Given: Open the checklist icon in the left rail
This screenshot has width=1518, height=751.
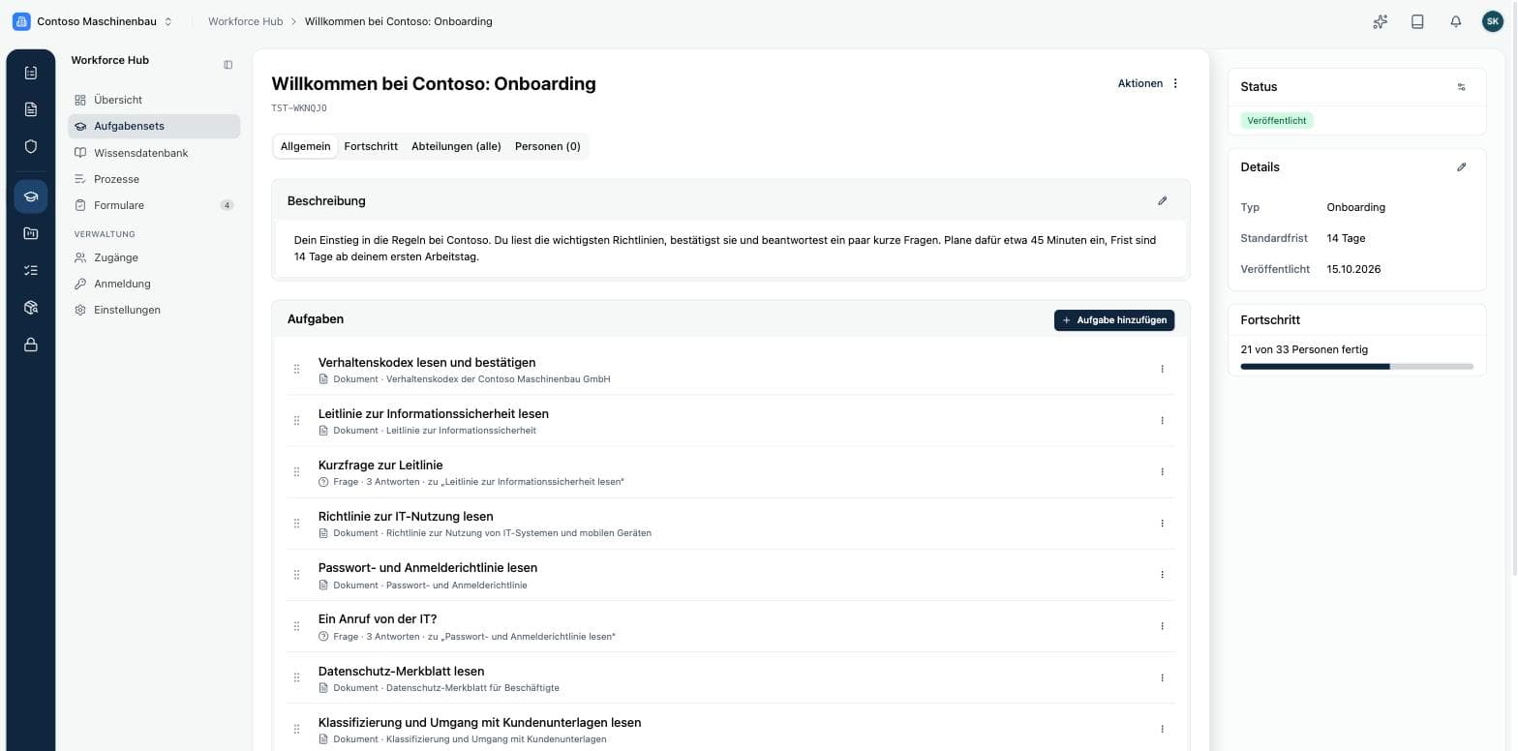Looking at the screenshot, I should pyautogui.click(x=31, y=271).
